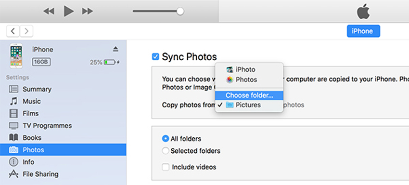Eject the iPhone

pyautogui.click(x=115, y=49)
